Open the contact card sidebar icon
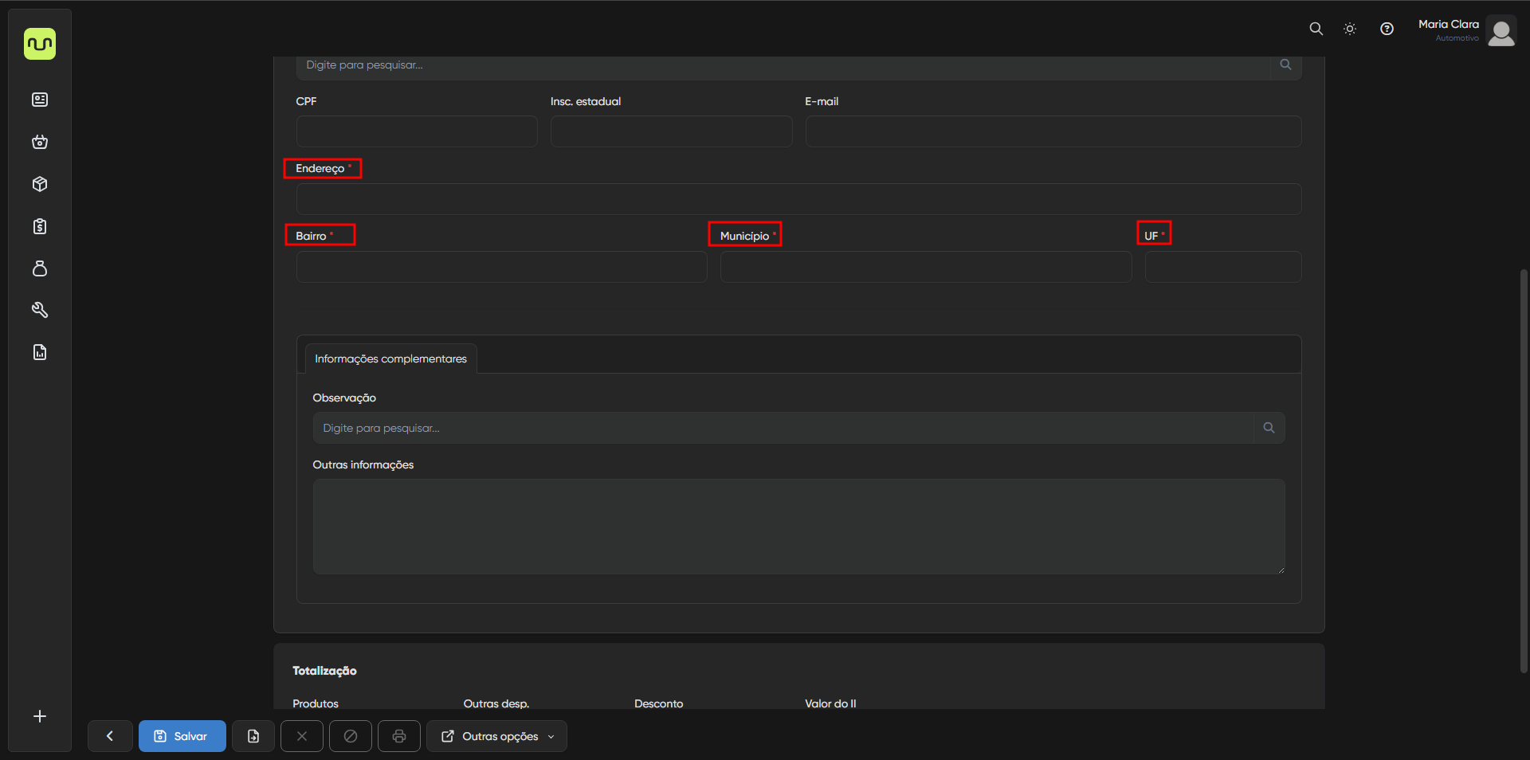The height and width of the screenshot is (760, 1530). (x=40, y=100)
